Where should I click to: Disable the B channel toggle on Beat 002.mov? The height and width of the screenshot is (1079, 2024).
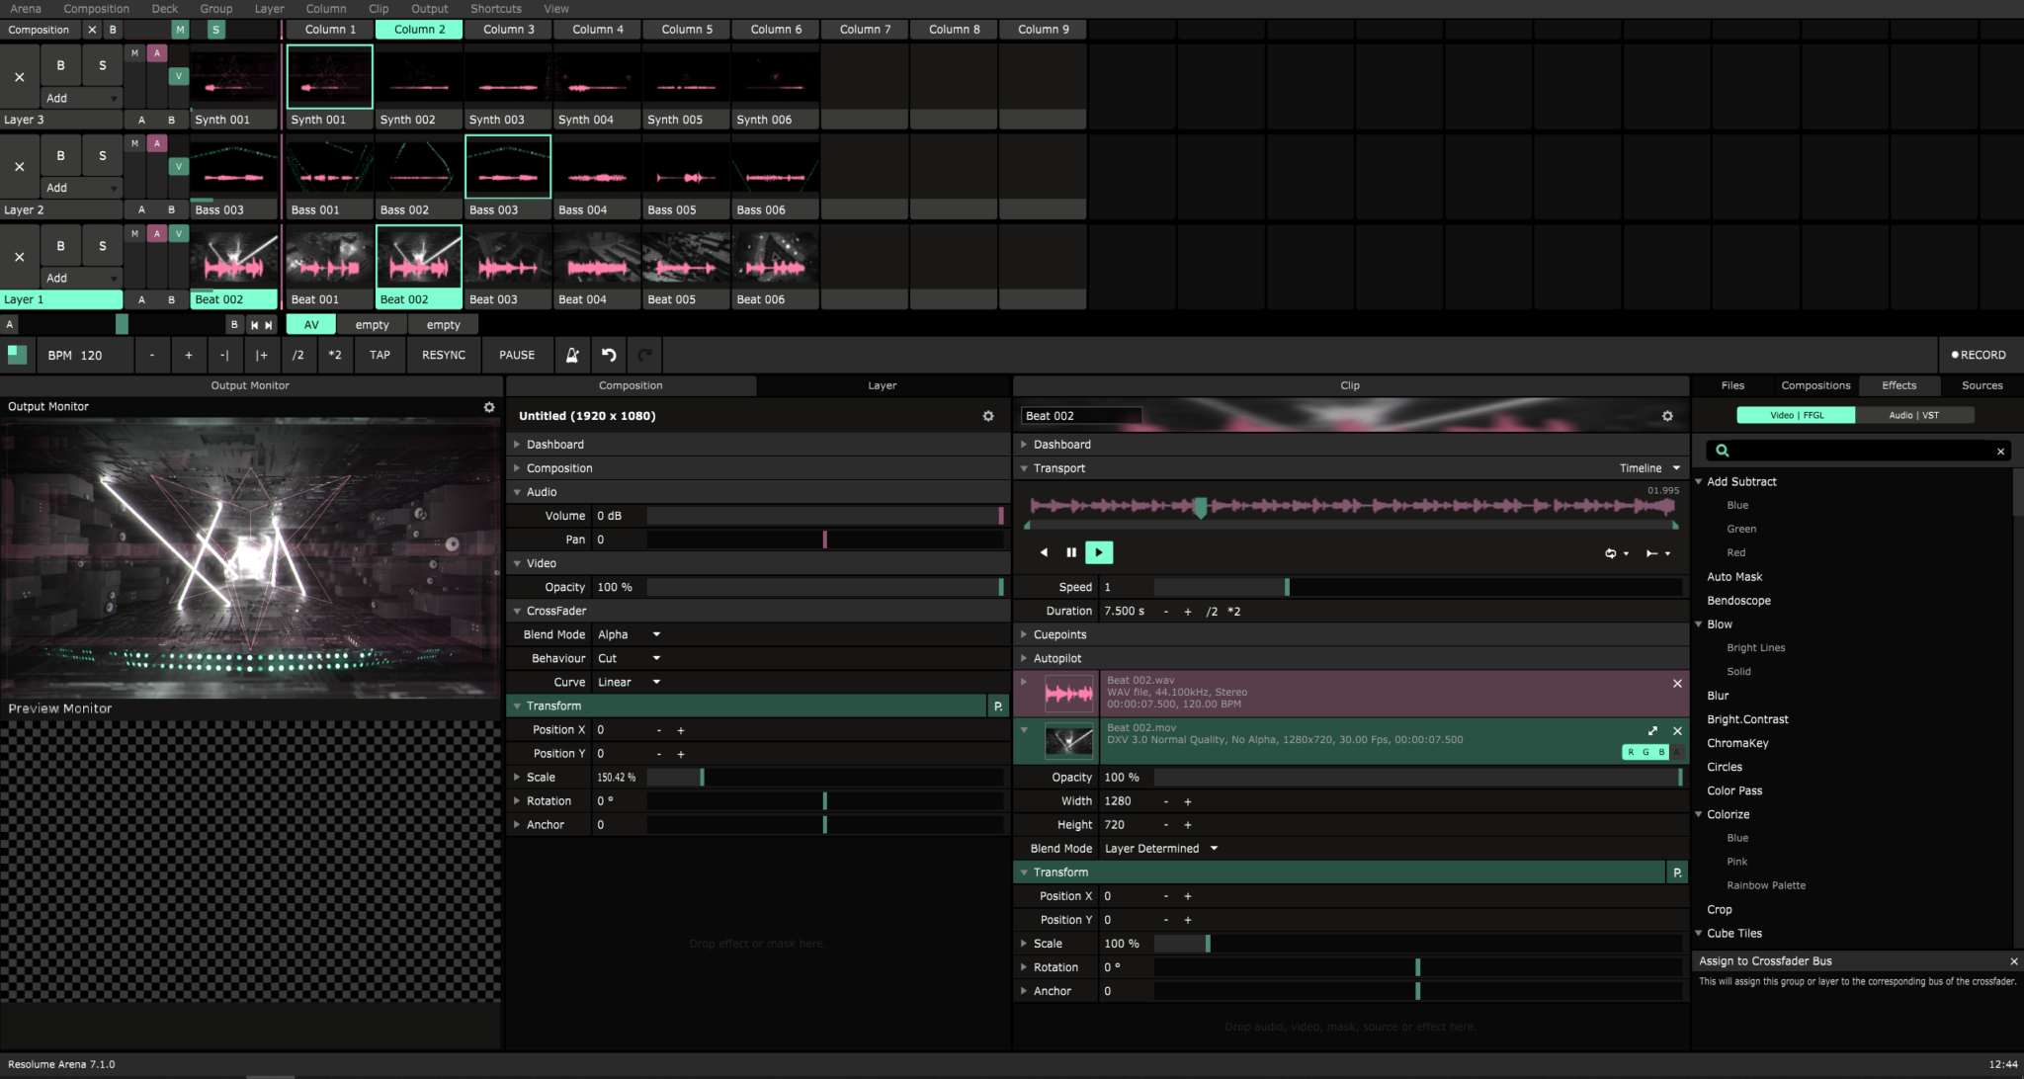tap(1659, 751)
